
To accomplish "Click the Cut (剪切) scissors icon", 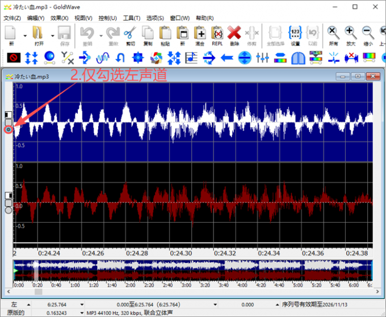I will (x=130, y=33).
